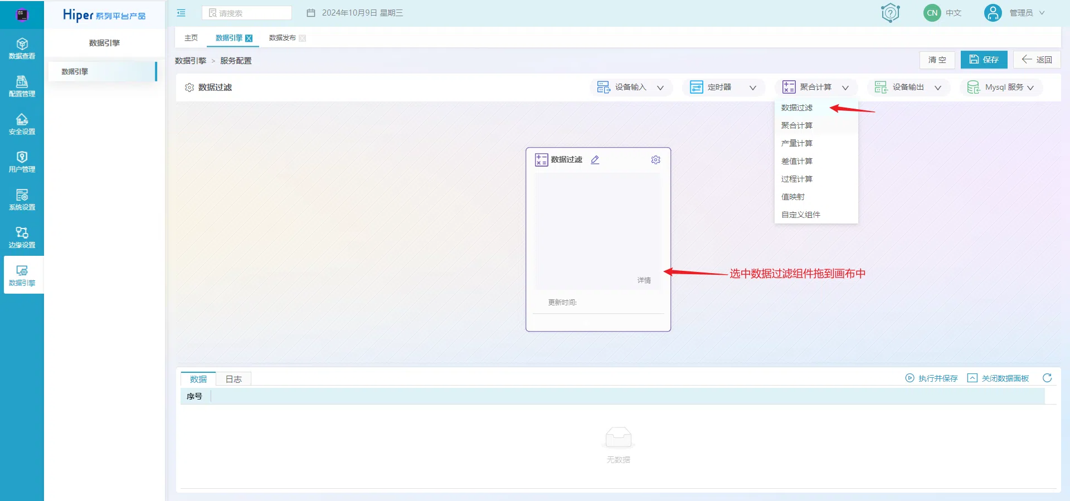Expand the 设备输入 dropdown arrow

click(x=660, y=87)
